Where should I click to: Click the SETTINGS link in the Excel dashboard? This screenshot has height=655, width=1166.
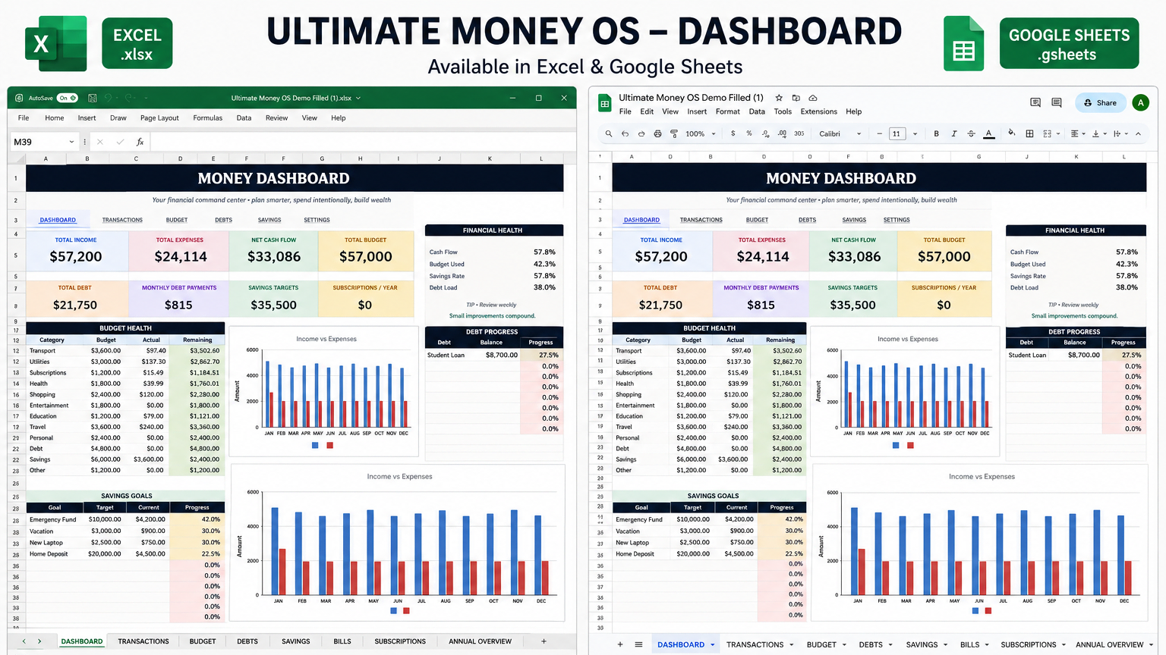(x=317, y=220)
